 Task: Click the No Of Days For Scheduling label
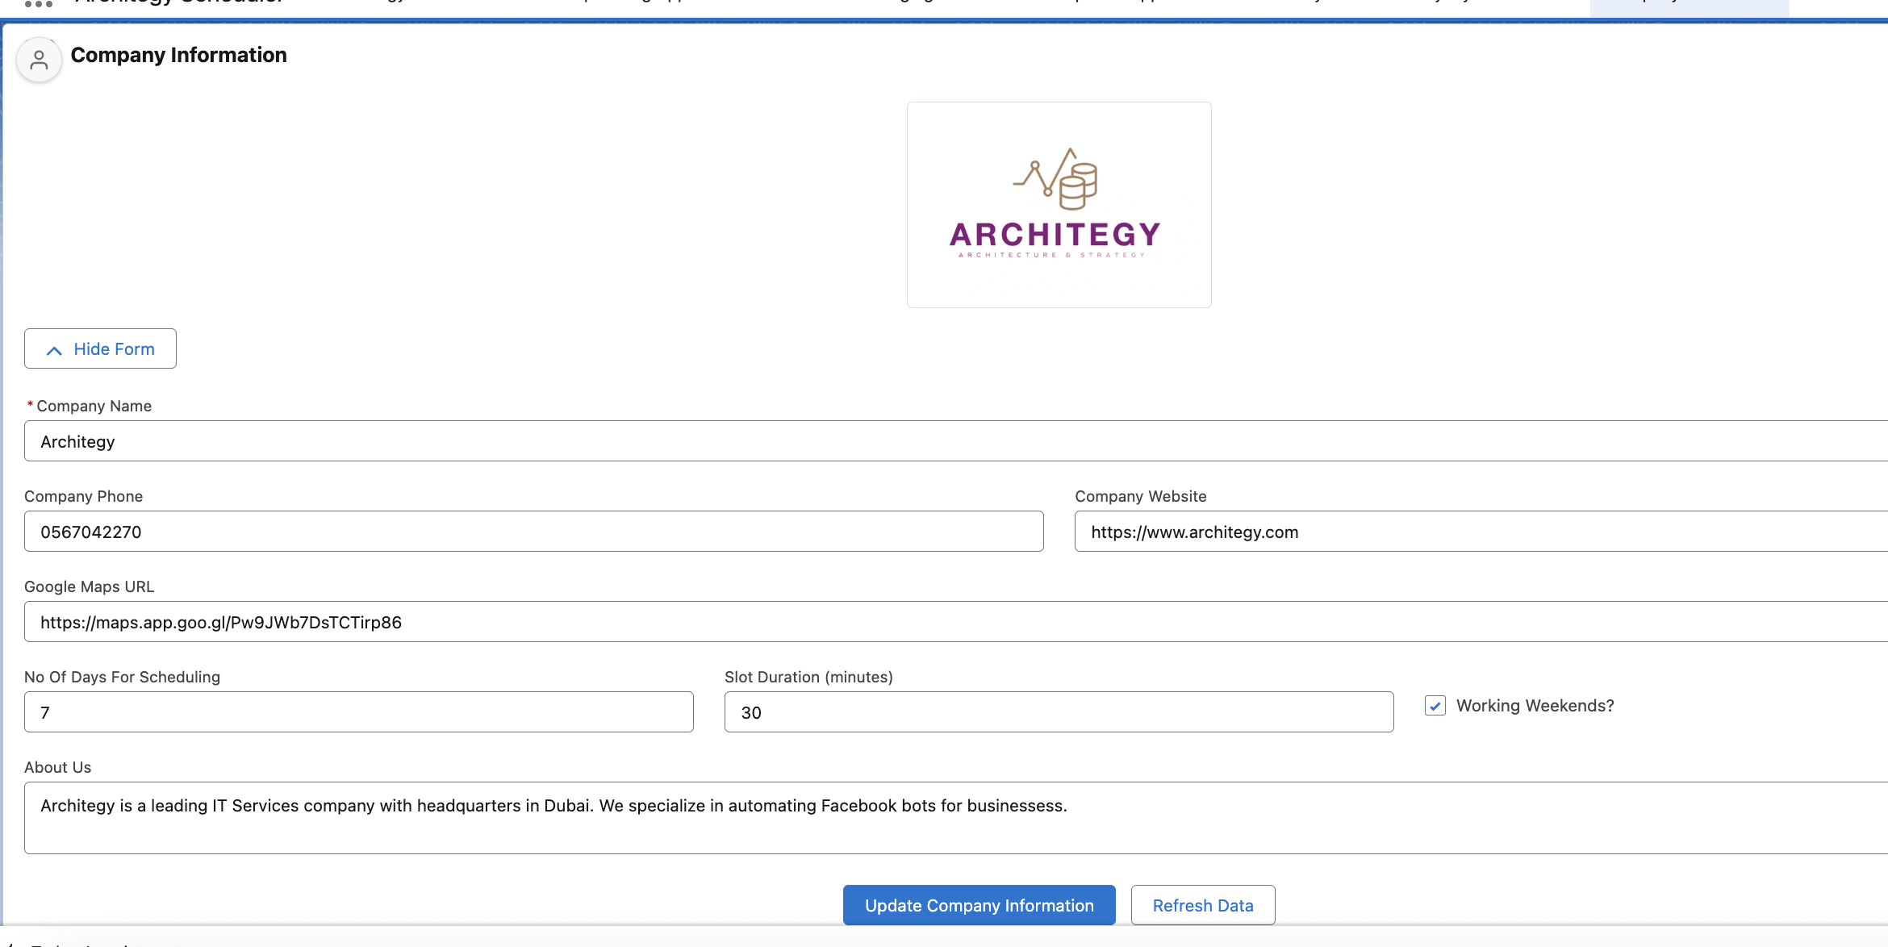(x=122, y=677)
